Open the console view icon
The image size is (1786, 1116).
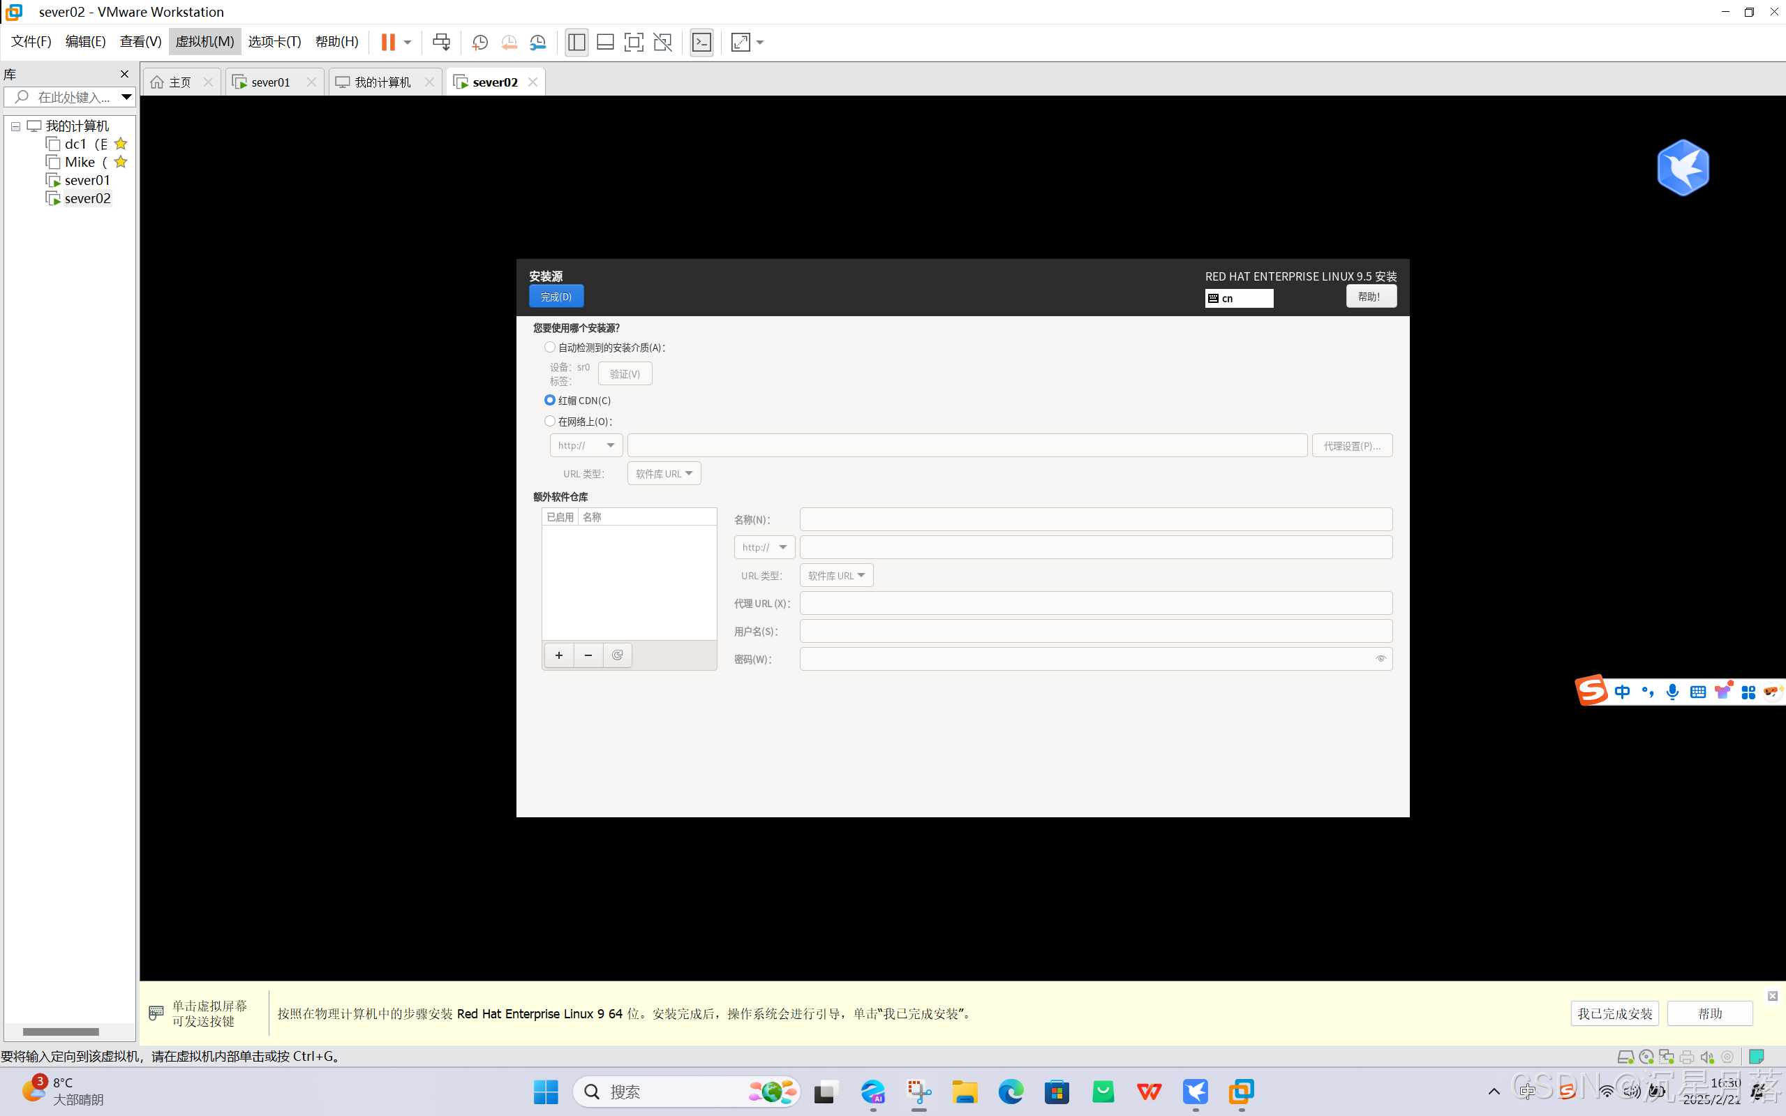tap(701, 42)
